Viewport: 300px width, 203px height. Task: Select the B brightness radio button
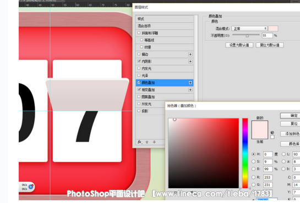[254, 169]
